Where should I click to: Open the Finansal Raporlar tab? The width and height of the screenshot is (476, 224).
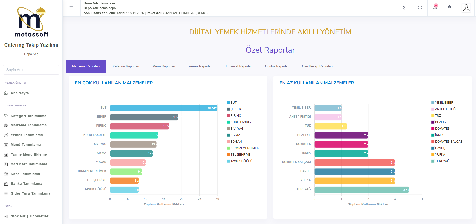(x=239, y=66)
